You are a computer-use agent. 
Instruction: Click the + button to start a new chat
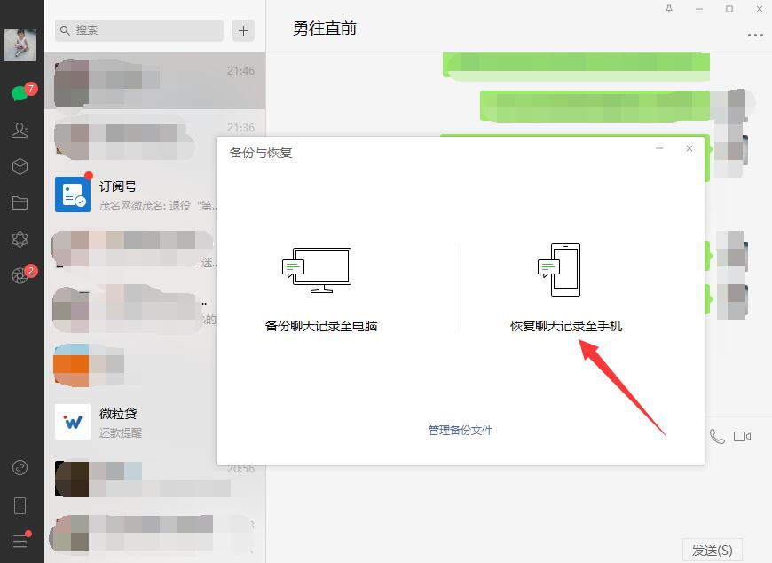tap(242, 30)
